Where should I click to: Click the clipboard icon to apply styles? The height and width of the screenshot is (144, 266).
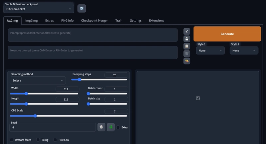[x=187, y=46]
